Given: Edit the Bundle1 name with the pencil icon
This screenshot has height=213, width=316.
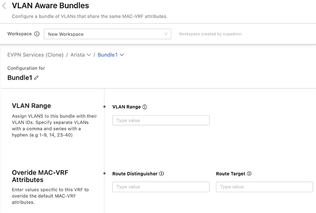Looking at the screenshot, I should [36, 78].
